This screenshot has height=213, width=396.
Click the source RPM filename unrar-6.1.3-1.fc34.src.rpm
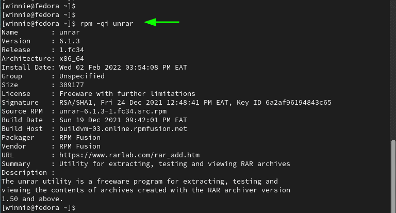click(x=113, y=111)
